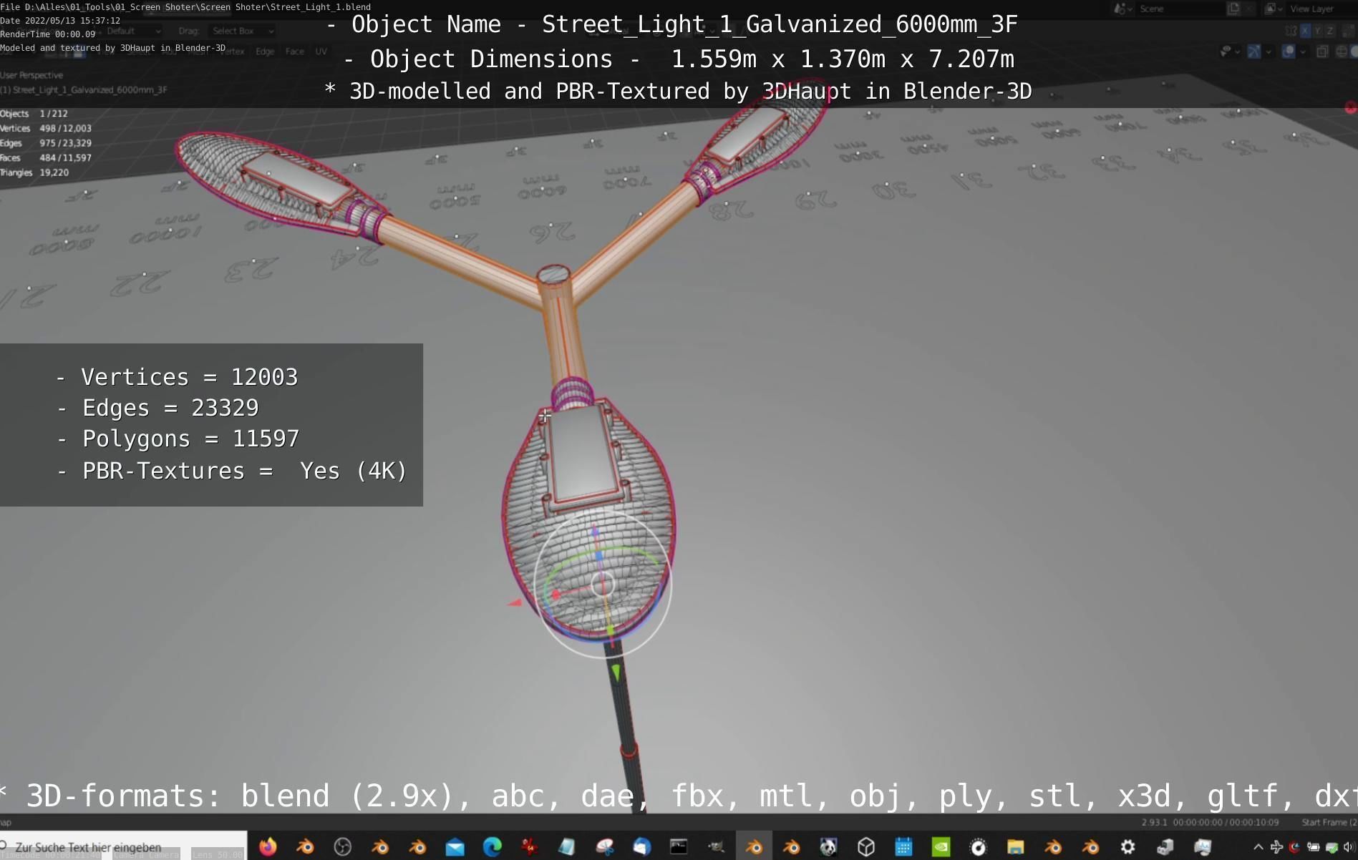Image resolution: width=1358 pixels, height=860 pixels.
Task: Click the new scene icon
Action: [1234, 9]
